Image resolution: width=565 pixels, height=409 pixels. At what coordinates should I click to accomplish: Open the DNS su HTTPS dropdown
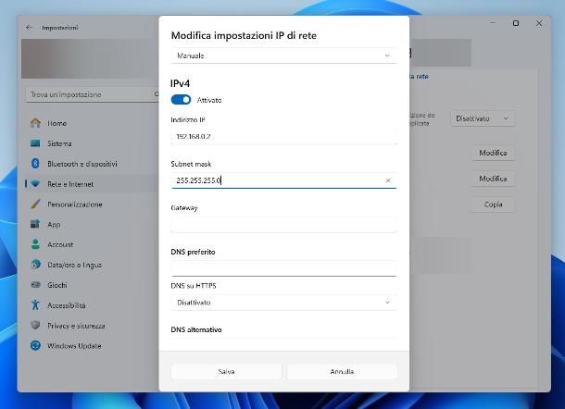coord(283,303)
